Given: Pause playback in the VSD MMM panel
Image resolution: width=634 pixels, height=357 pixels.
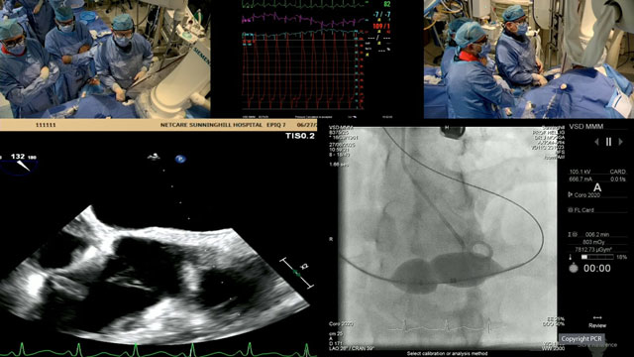Looking at the screenshot, I should 608,142.
